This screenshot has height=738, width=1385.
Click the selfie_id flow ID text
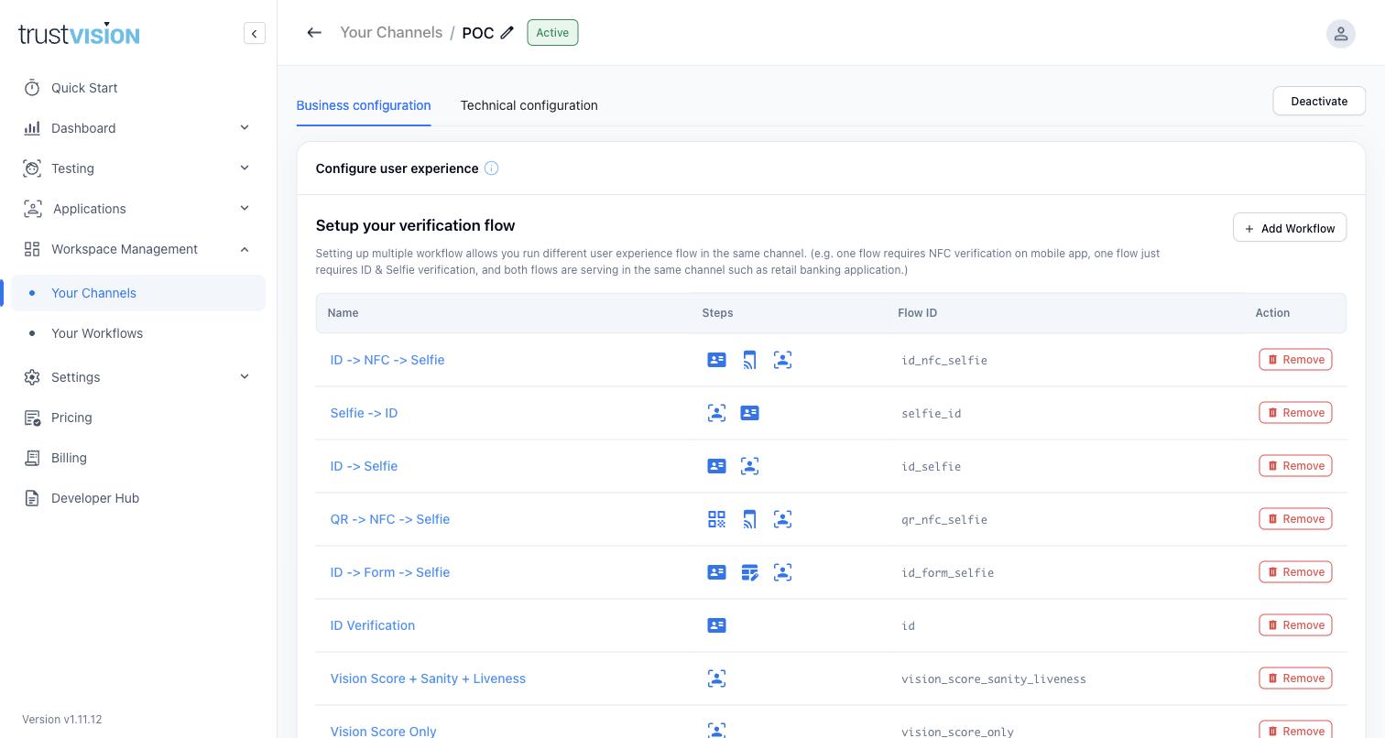(932, 414)
